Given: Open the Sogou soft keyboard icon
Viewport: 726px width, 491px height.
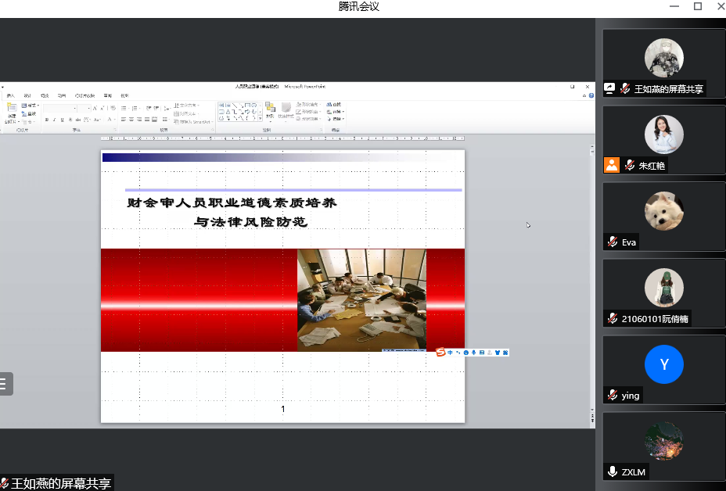Looking at the screenshot, I should pyautogui.click(x=482, y=353).
